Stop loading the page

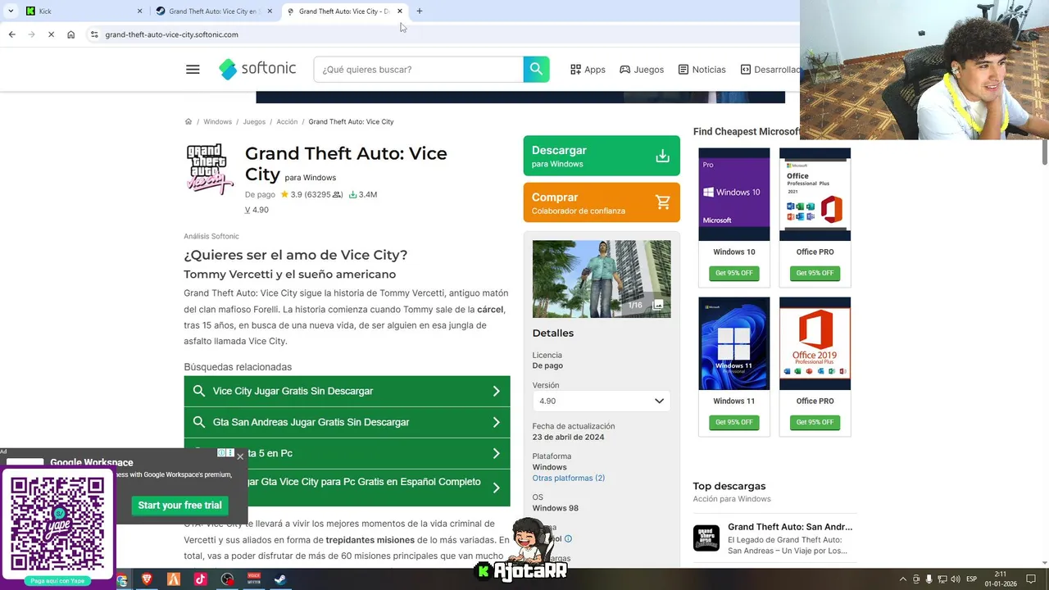51,34
